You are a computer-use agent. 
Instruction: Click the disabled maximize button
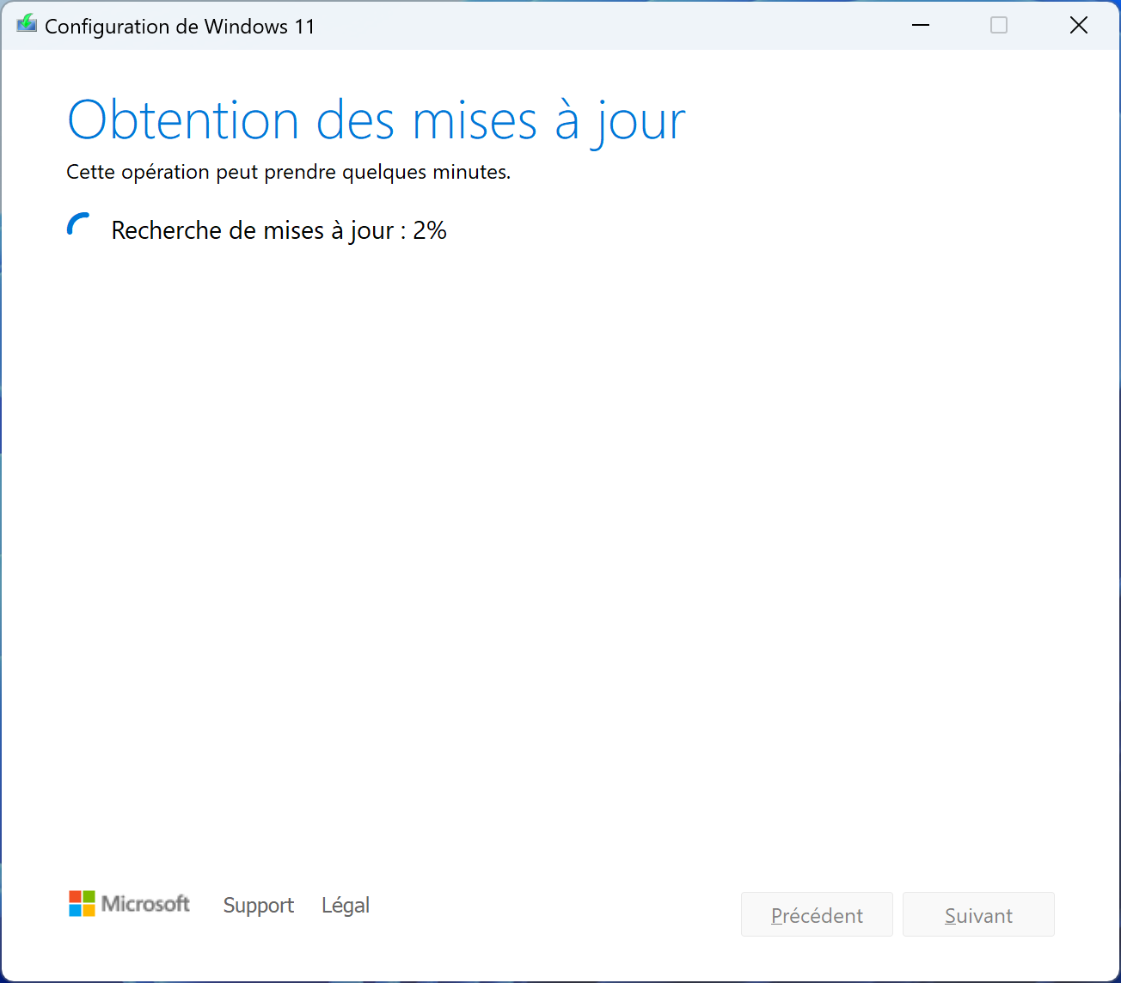point(999,26)
